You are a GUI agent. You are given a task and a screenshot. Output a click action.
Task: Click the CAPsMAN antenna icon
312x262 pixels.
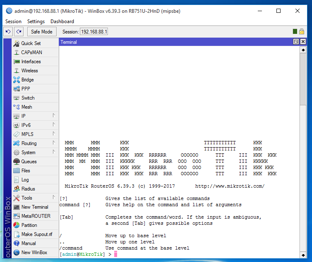(x=17, y=52)
